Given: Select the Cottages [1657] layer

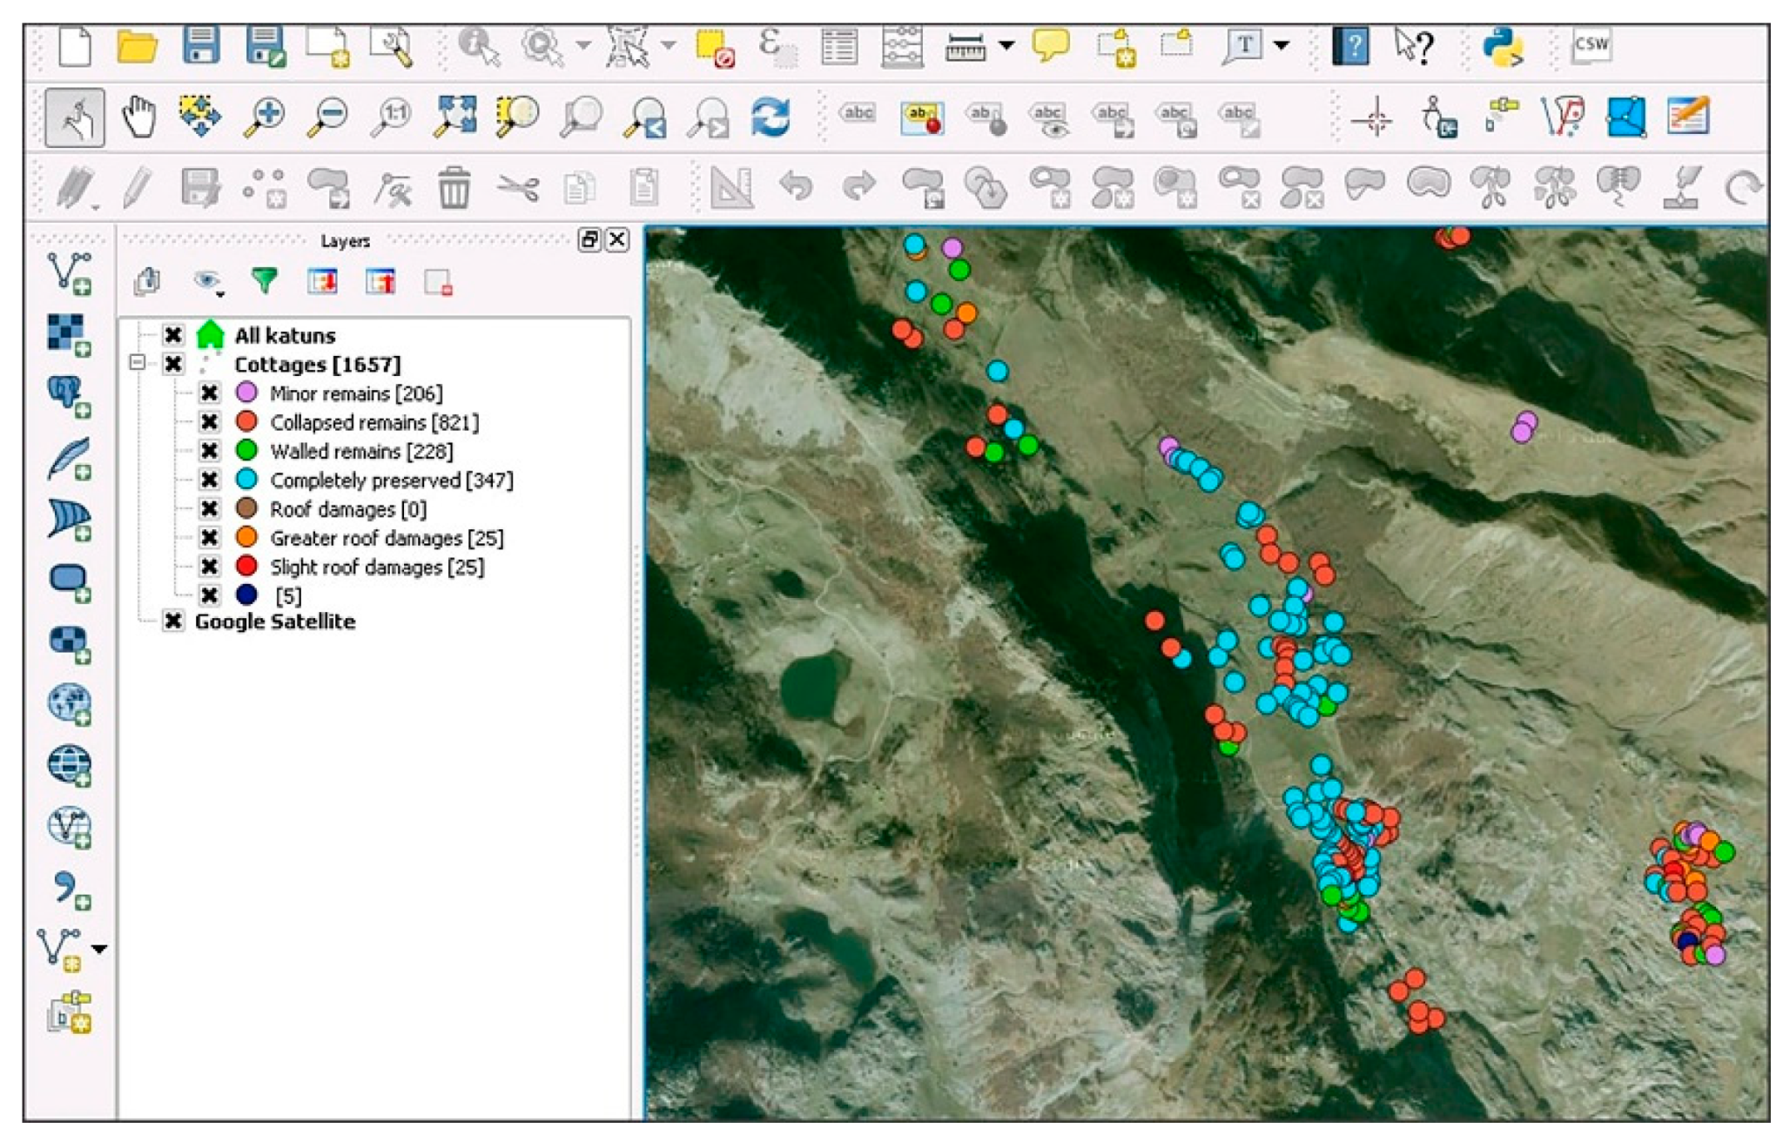Looking at the screenshot, I should (317, 364).
